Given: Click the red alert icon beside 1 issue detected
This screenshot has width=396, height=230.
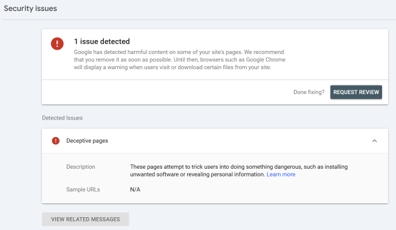Looking at the screenshot, I should click(57, 44).
